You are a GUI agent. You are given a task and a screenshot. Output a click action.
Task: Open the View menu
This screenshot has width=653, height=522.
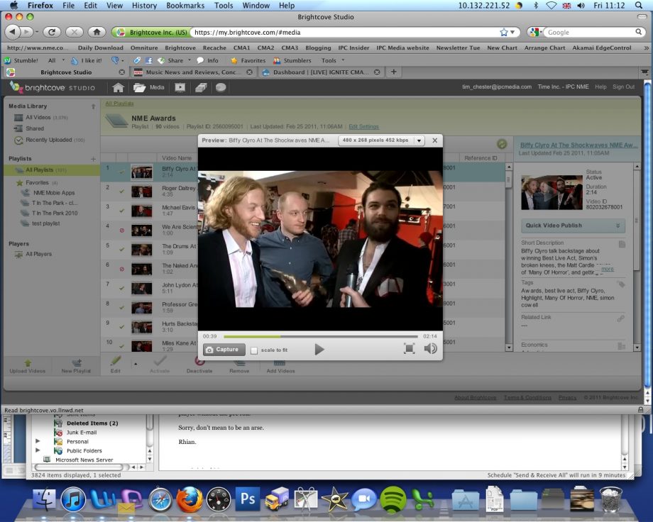(114, 6)
